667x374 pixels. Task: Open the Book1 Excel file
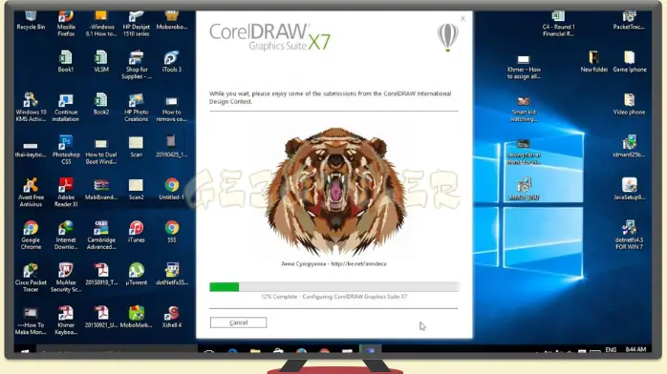(66, 61)
